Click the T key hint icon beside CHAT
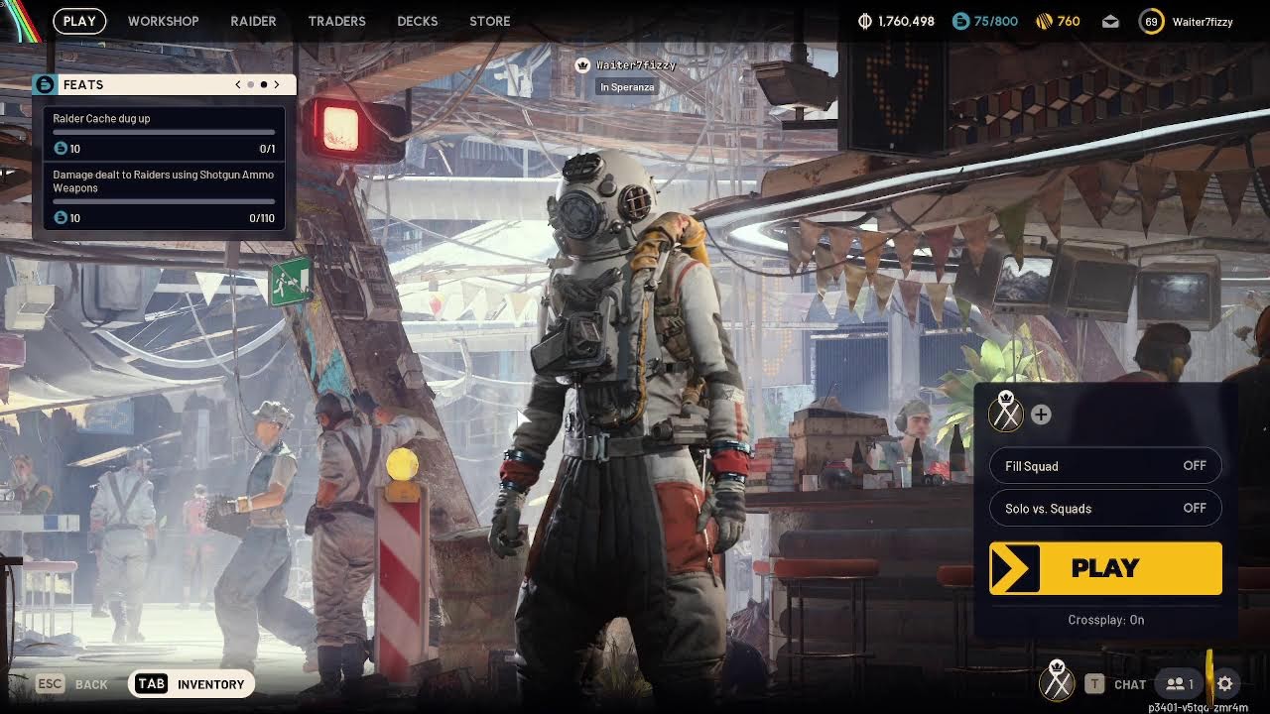This screenshot has width=1270, height=714. 1094,683
